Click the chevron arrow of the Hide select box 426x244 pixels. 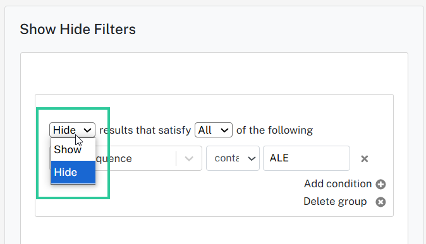[x=87, y=131]
